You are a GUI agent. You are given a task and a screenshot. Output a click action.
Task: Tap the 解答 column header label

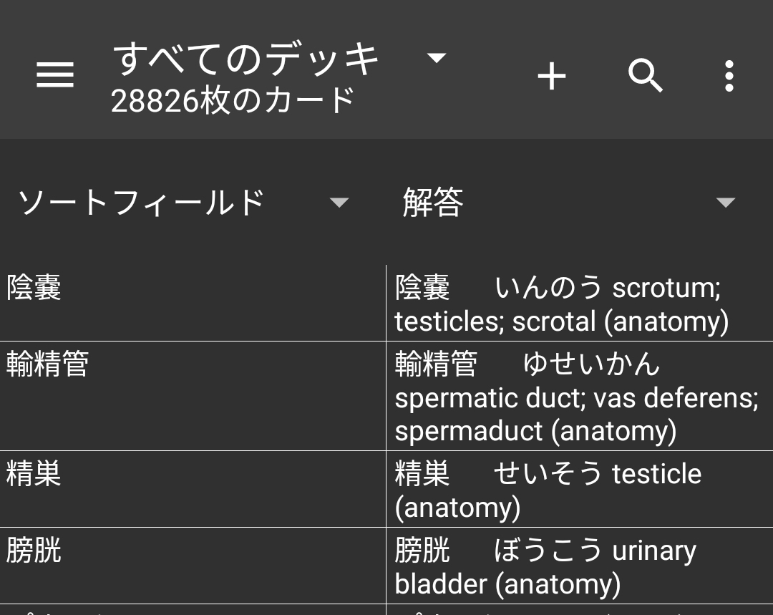click(433, 203)
